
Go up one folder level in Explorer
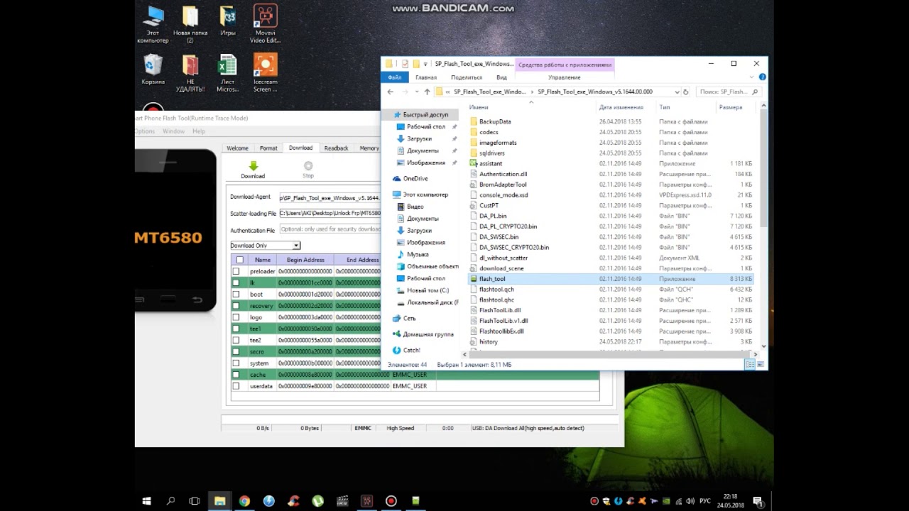[x=427, y=92]
